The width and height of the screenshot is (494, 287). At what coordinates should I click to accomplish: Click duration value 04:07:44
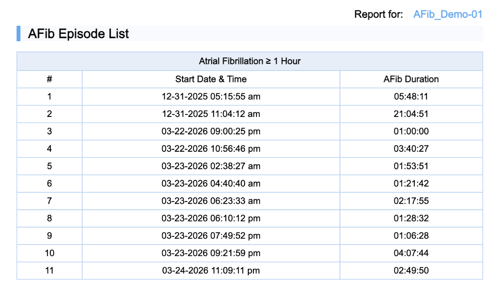(411, 253)
